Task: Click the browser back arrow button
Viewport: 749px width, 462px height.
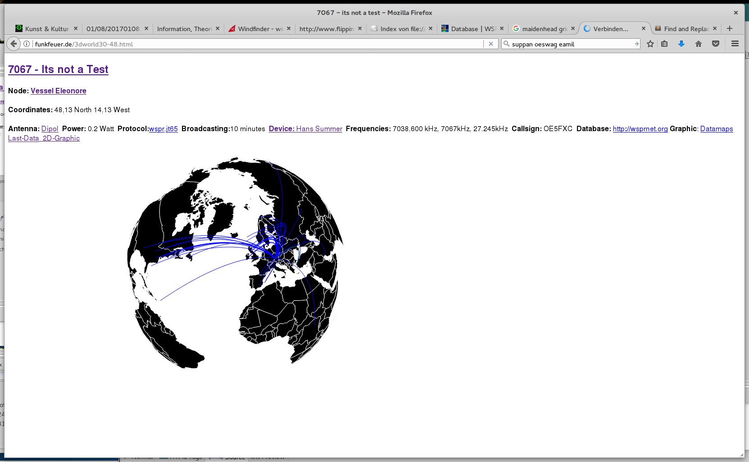Action: pyautogui.click(x=14, y=44)
